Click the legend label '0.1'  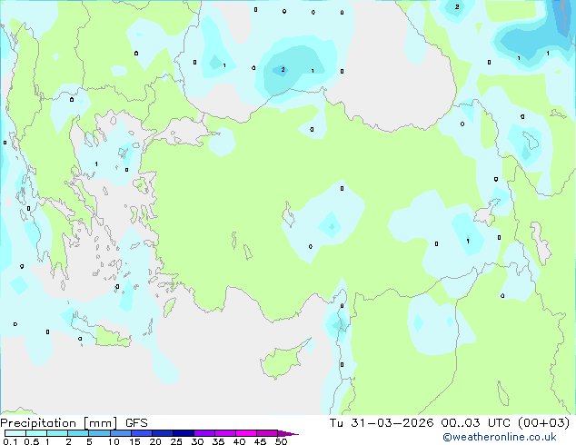[10, 441]
